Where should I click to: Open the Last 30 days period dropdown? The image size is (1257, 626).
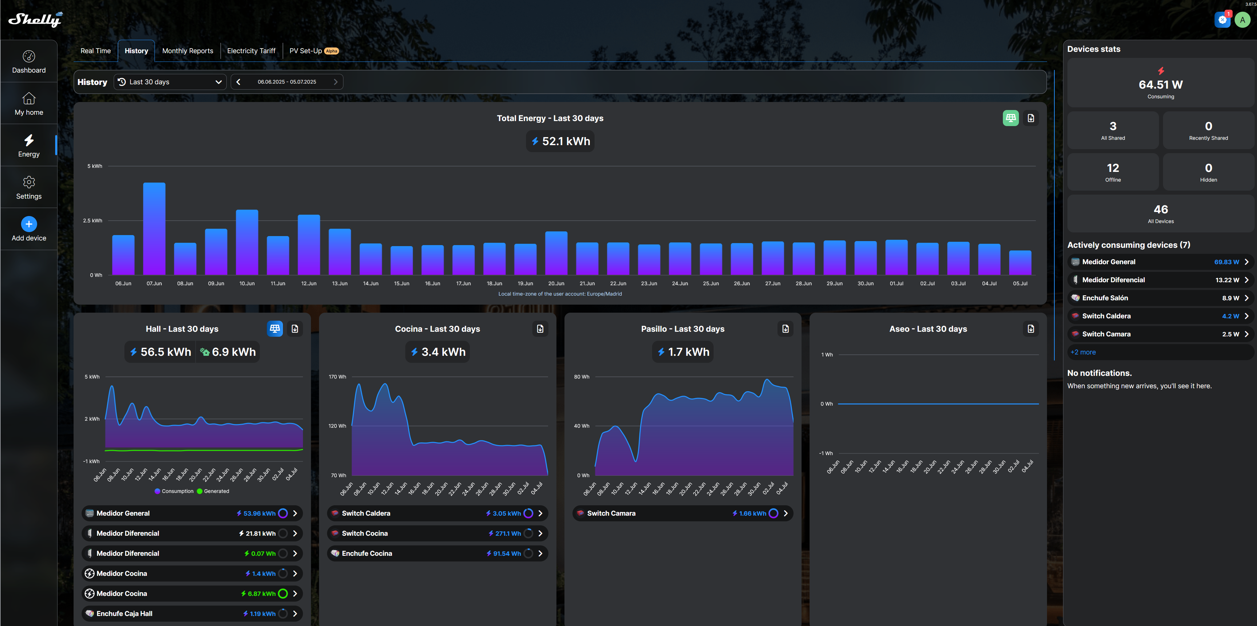point(169,82)
